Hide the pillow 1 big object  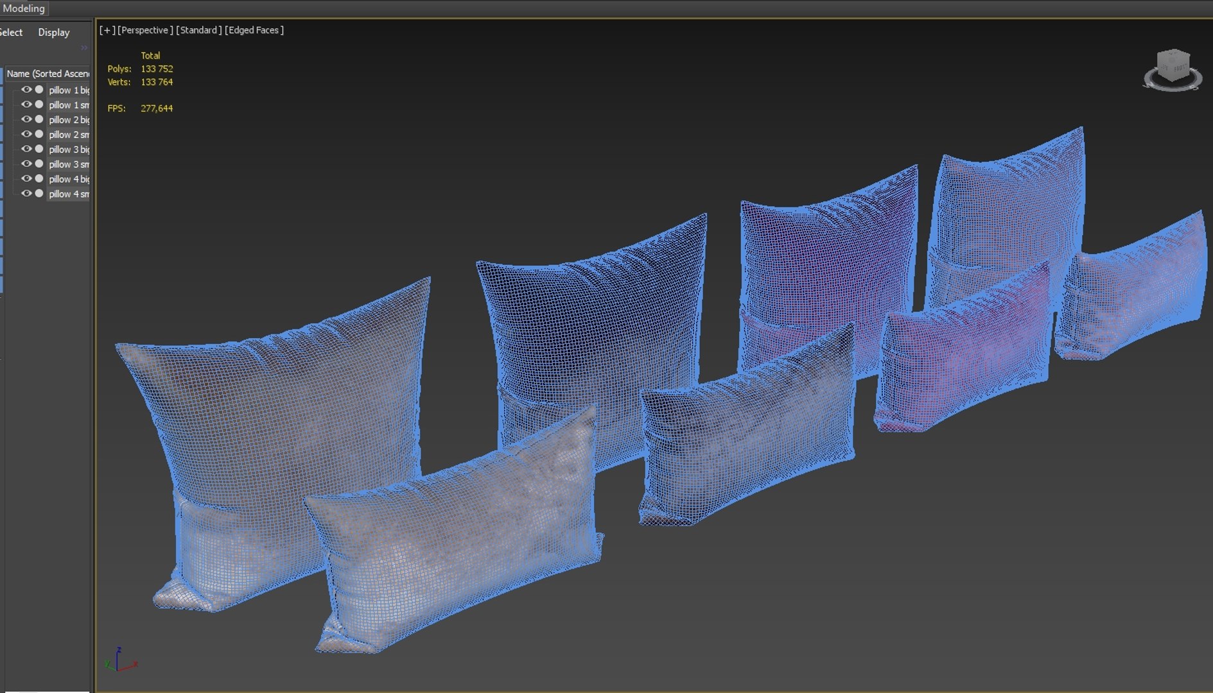(26, 90)
